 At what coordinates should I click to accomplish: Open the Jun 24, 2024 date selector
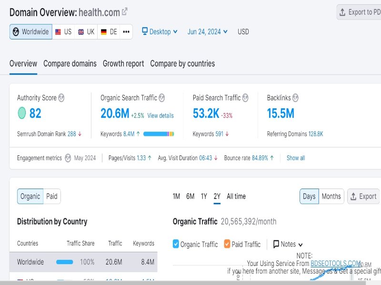click(207, 31)
